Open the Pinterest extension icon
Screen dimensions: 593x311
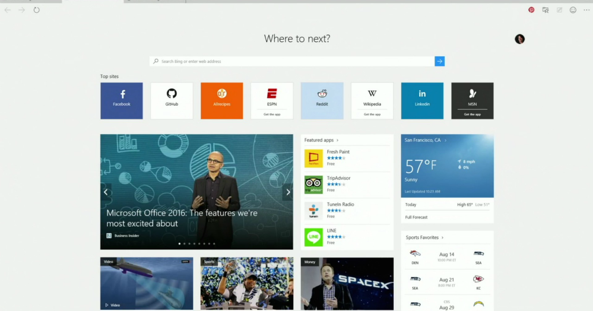tap(531, 10)
